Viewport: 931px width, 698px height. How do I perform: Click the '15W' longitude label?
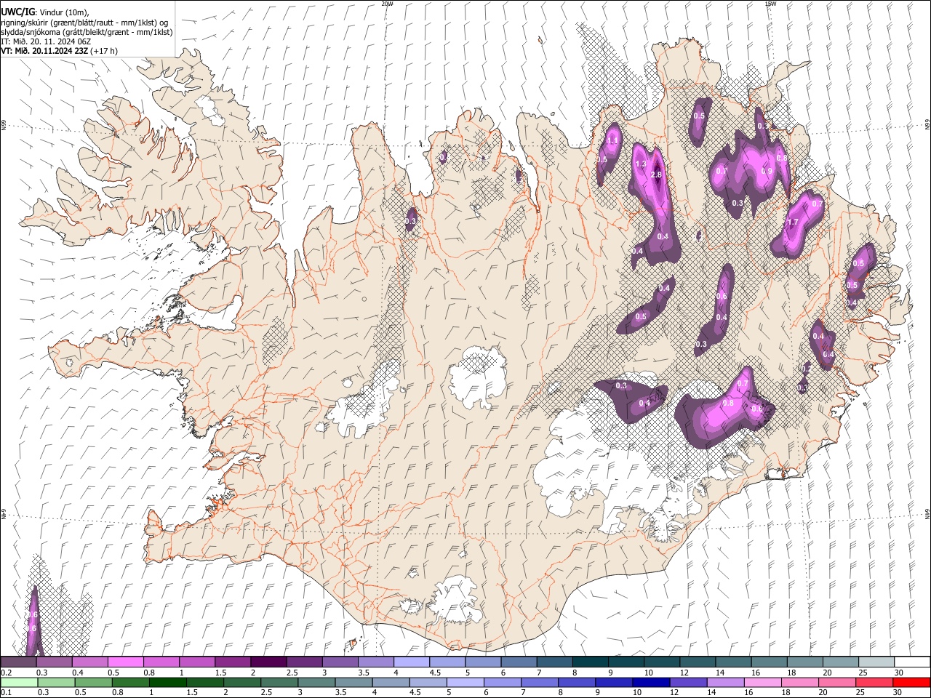tap(770, 4)
